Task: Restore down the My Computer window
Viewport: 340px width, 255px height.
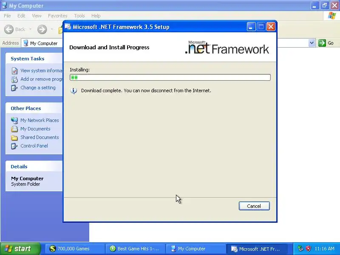Action: [x=325, y=6]
